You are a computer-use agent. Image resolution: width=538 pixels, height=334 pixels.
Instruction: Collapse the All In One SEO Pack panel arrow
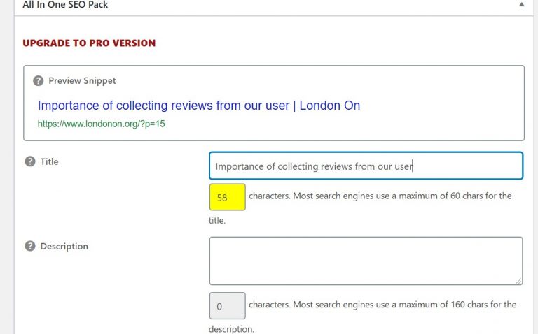click(521, 4)
